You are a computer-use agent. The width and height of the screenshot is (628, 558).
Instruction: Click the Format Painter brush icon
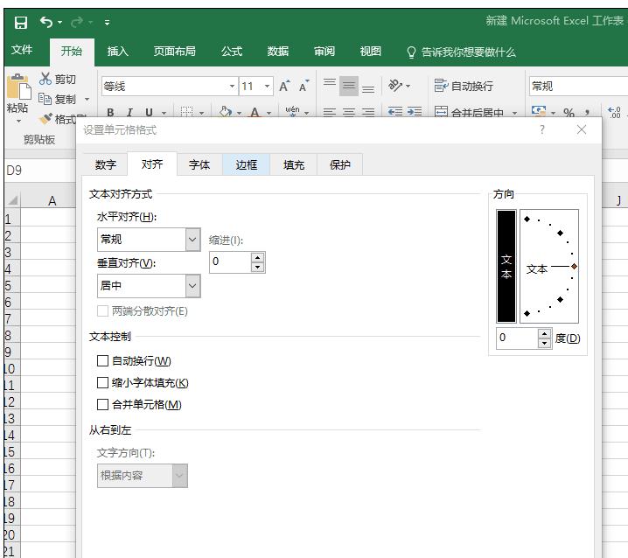pos(45,118)
